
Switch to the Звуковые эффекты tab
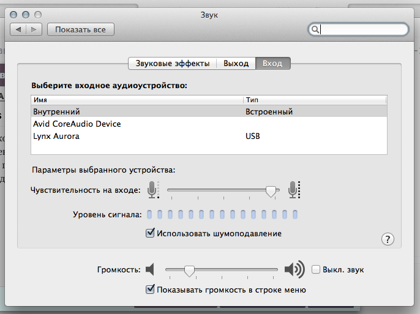coord(173,64)
